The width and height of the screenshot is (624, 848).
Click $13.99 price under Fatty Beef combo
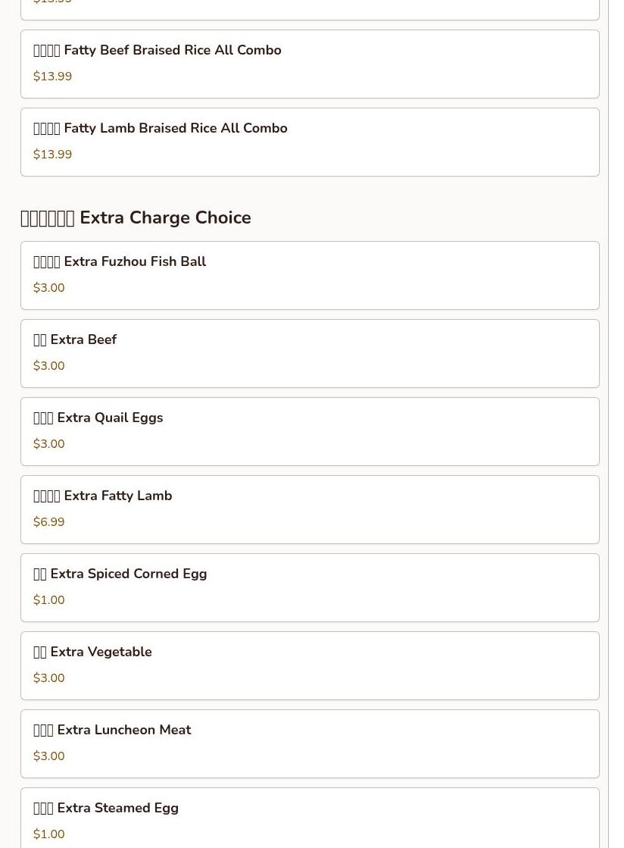pos(52,77)
